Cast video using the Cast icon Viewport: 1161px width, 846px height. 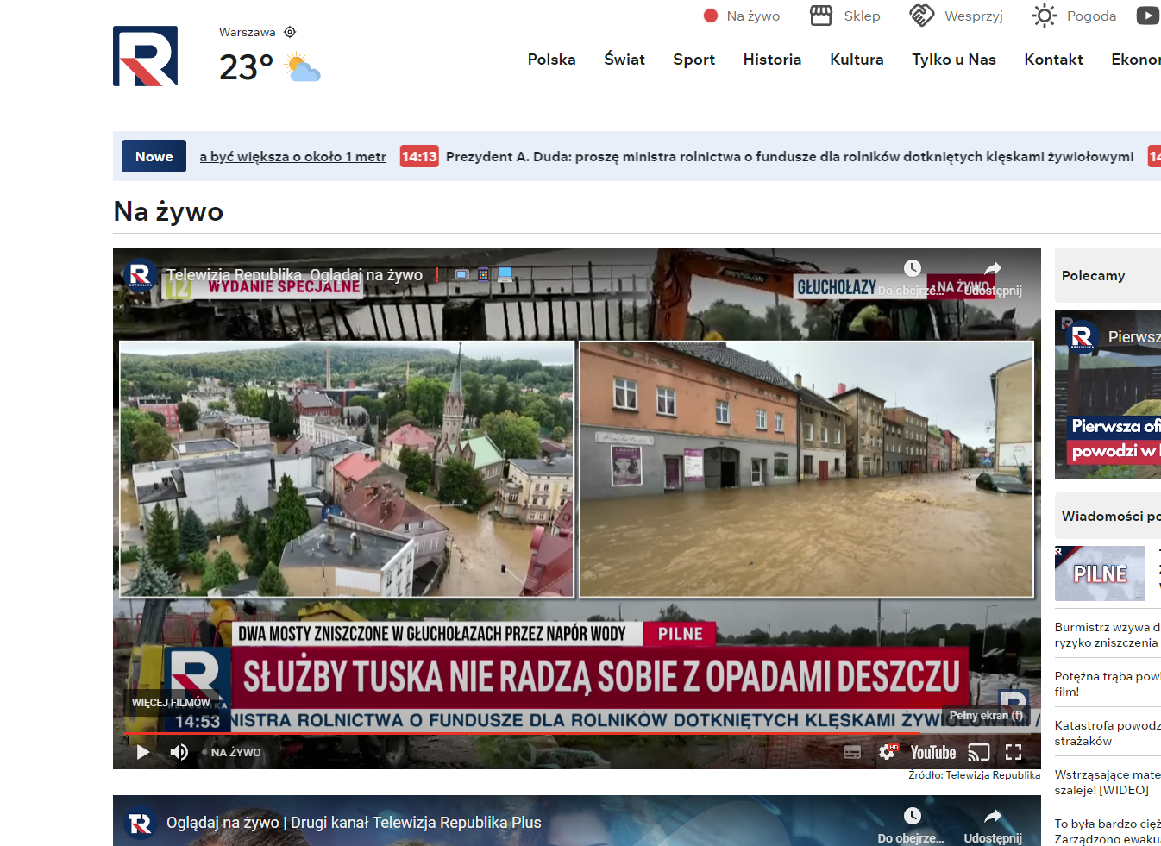(x=978, y=752)
